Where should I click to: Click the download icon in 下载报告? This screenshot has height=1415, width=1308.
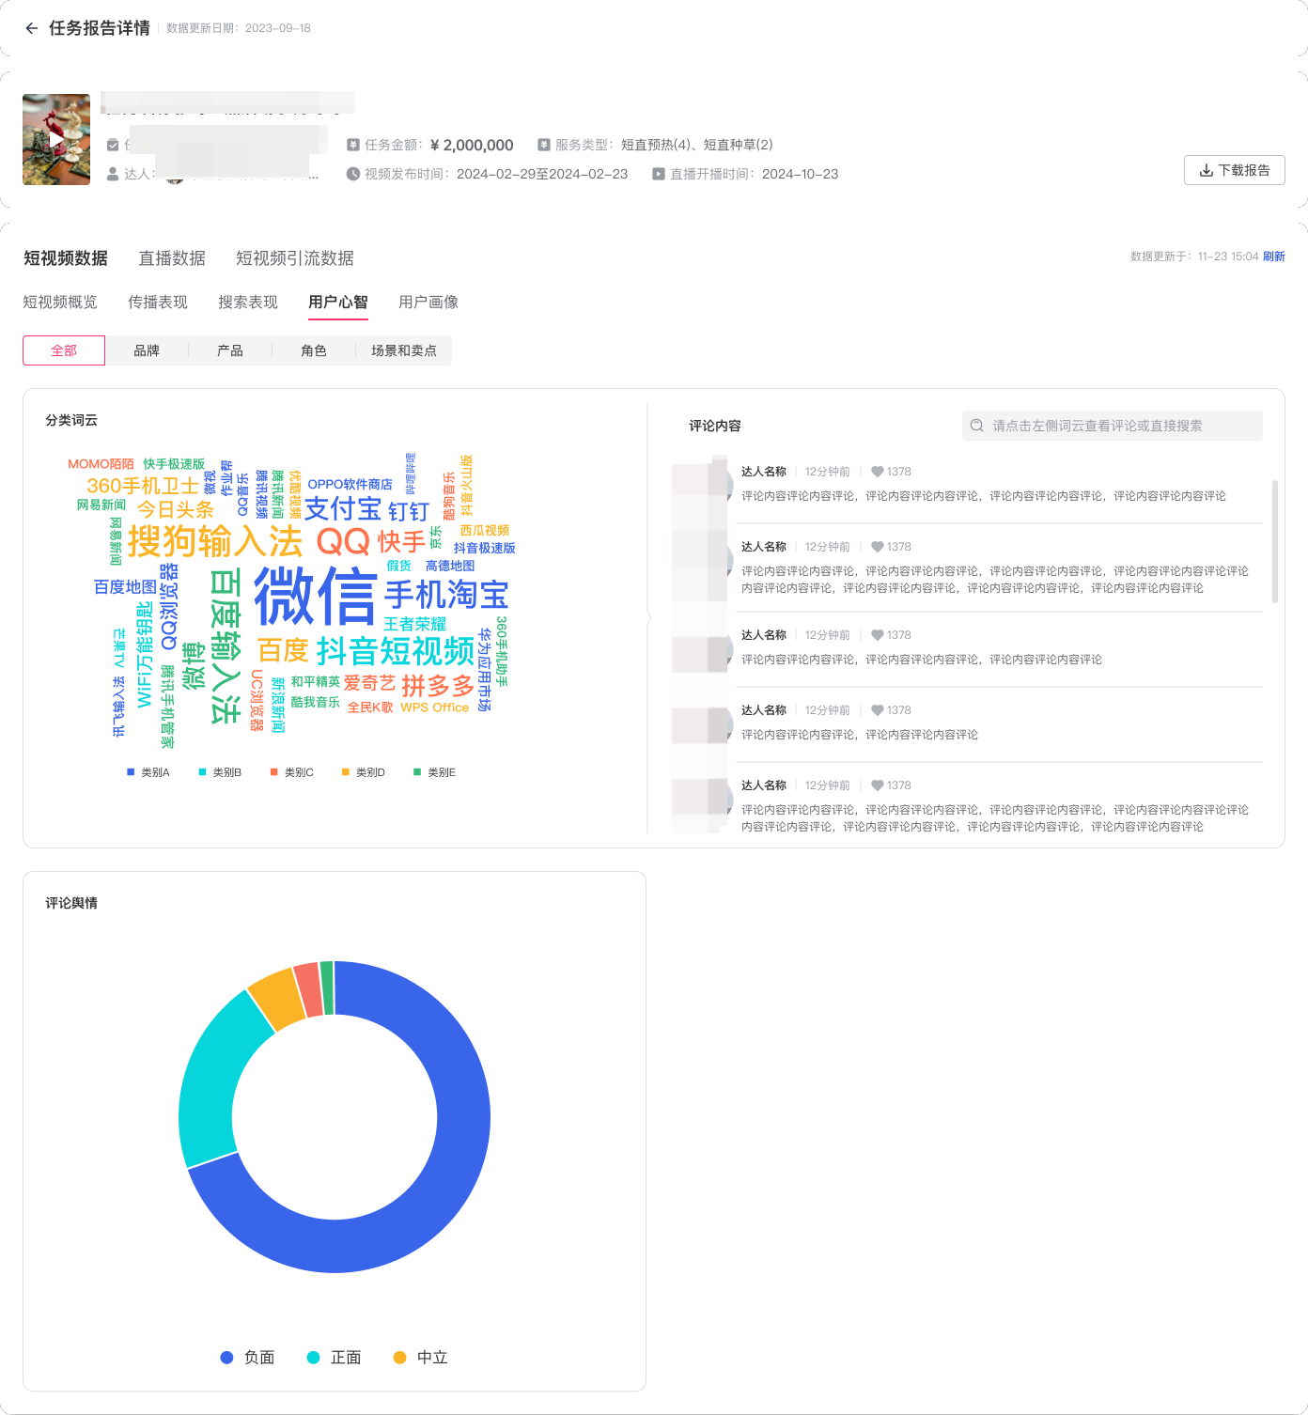tap(1206, 171)
